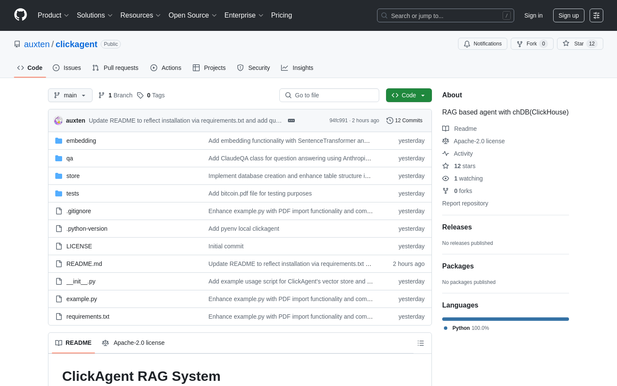Open the Releases heading link

click(457, 227)
